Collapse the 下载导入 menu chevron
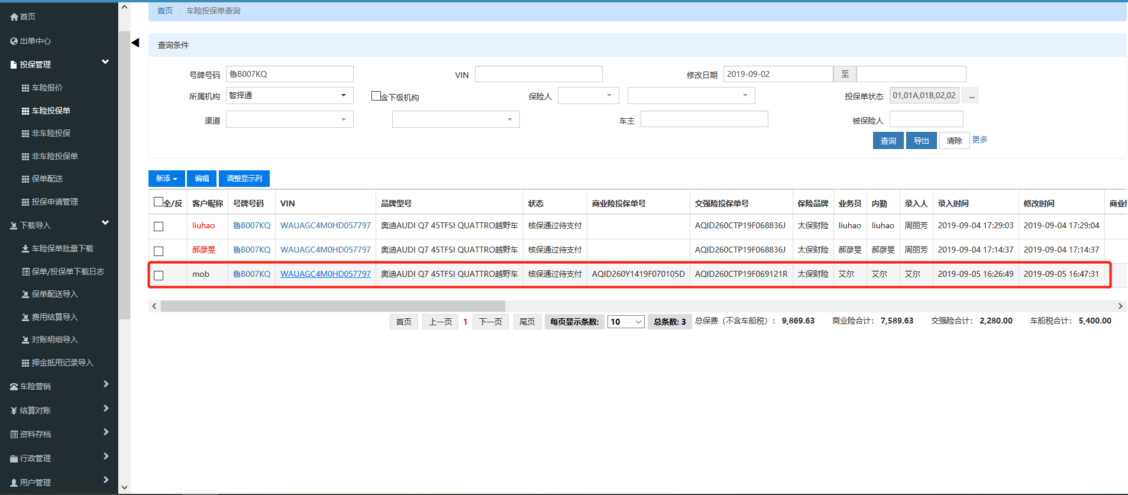The width and height of the screenshot is (1128, 495). pos(105,223)
